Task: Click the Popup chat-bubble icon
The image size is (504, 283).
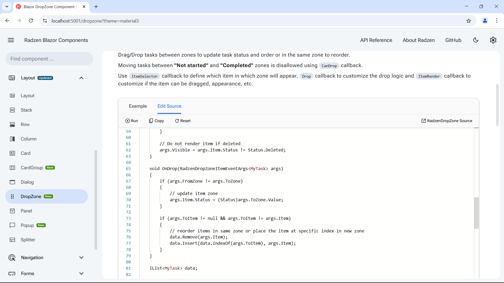Action: [12, 225]
